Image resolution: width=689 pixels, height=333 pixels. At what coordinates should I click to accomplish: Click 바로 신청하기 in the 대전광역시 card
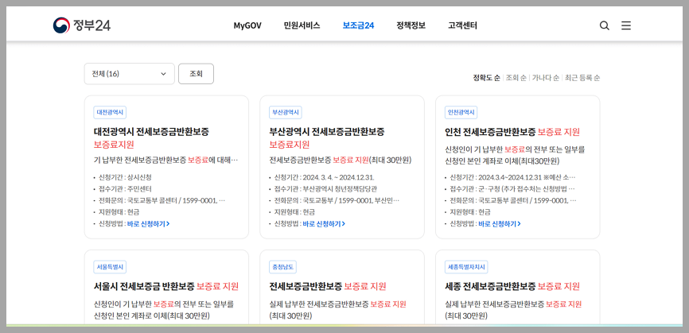point(149,224)
